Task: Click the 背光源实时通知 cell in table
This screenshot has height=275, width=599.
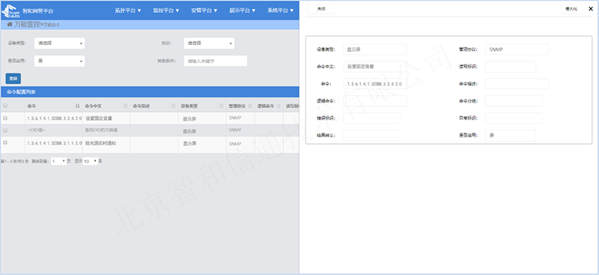Action: pyautogui.click(x=106, y=145)
